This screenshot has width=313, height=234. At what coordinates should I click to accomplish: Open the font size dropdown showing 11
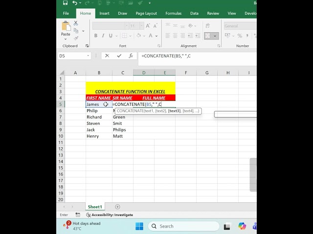[141, 26]
